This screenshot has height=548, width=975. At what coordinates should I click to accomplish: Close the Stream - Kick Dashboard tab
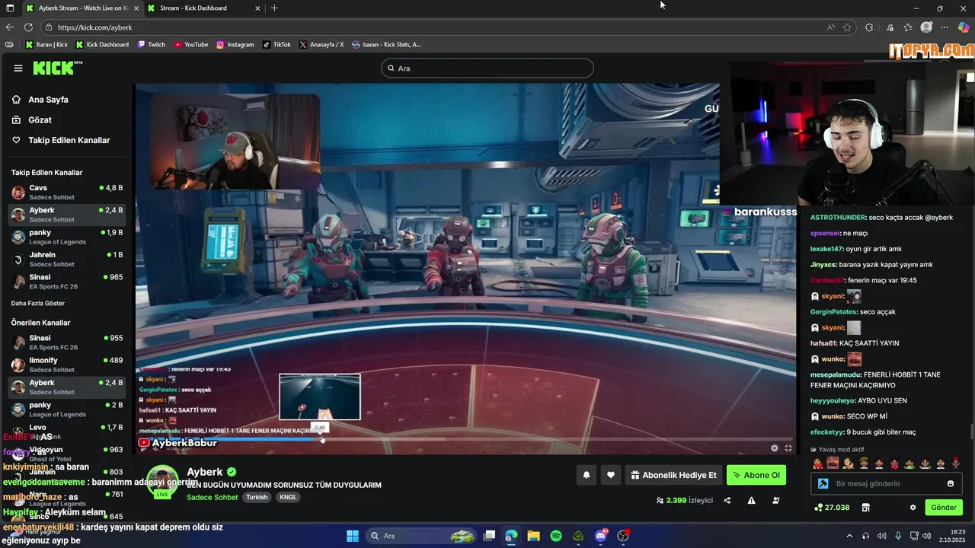[257, 8]
